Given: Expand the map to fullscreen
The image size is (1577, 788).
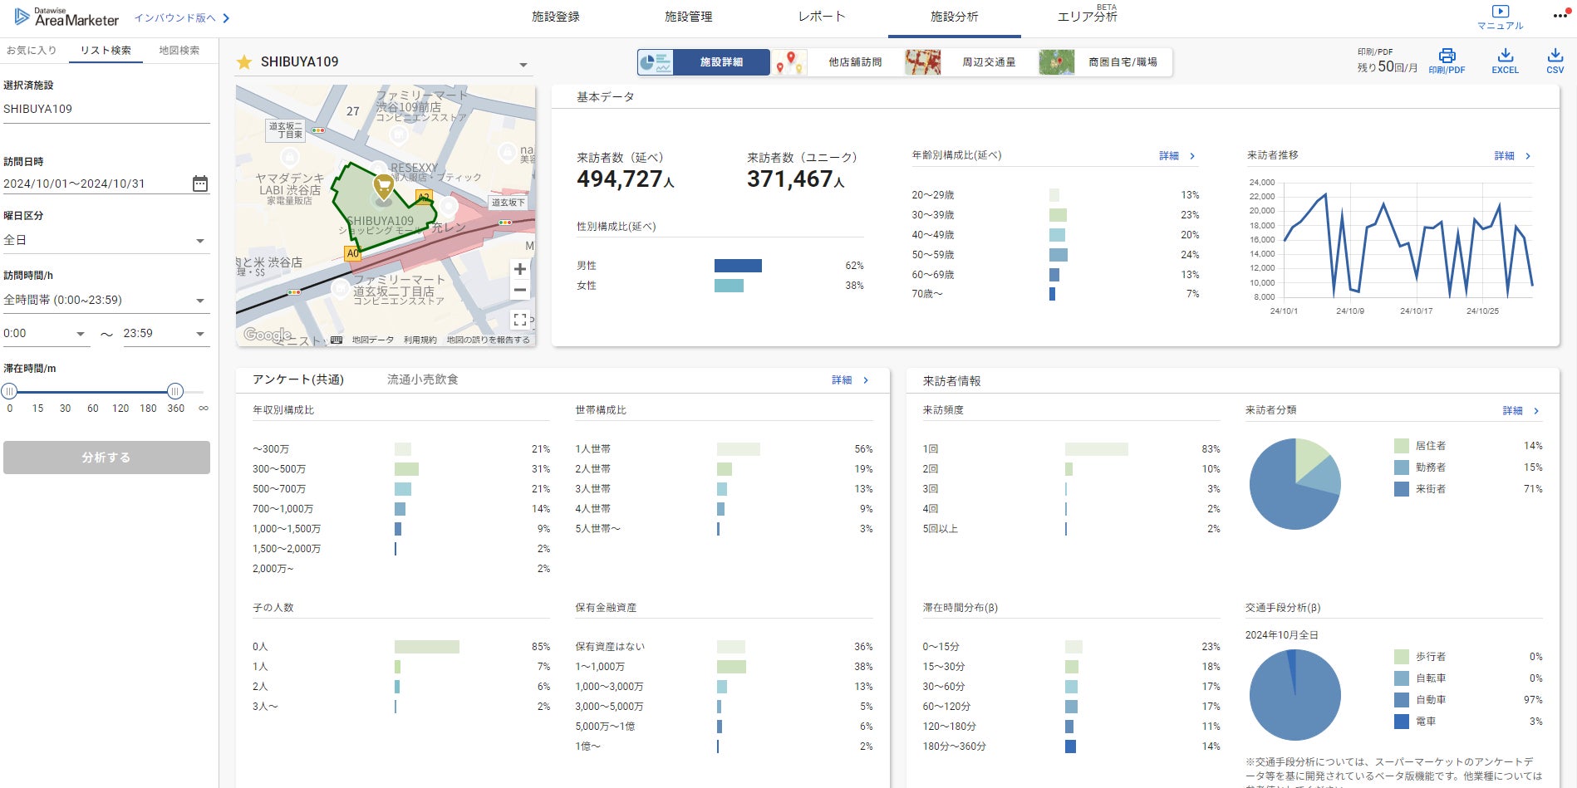Looking at the screenshot, I should pos(520,320).
